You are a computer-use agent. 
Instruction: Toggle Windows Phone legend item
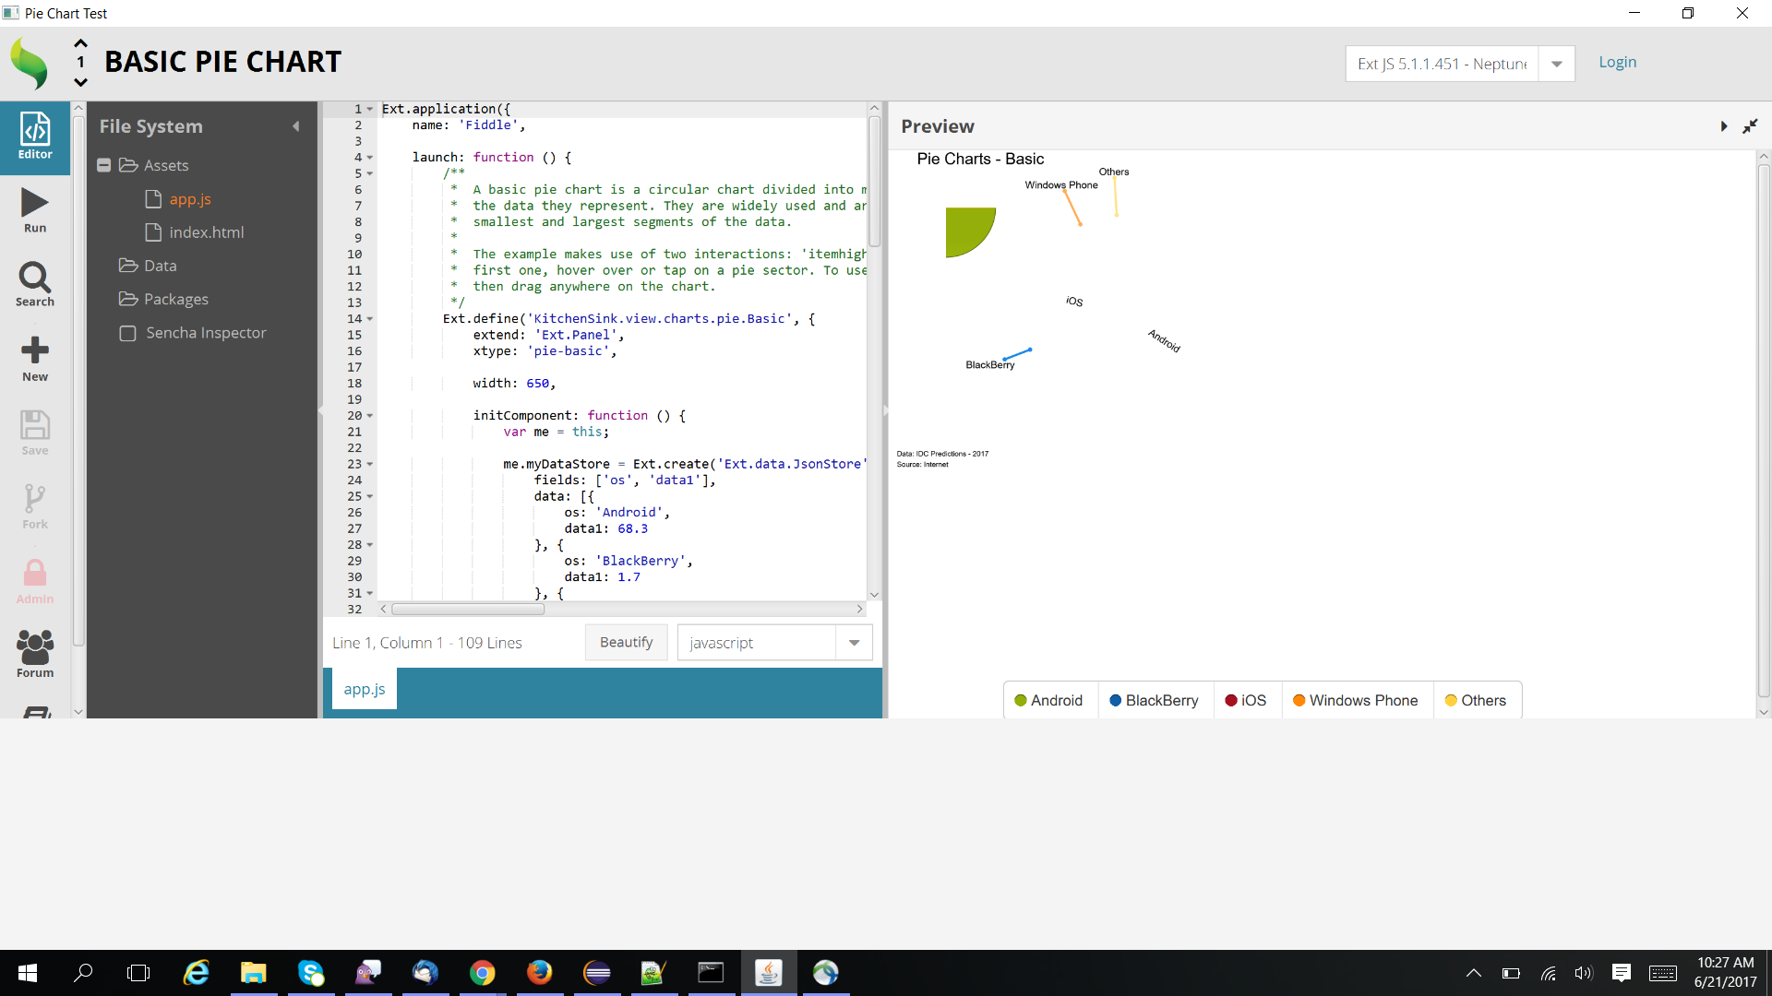[x=1355, y=701]
